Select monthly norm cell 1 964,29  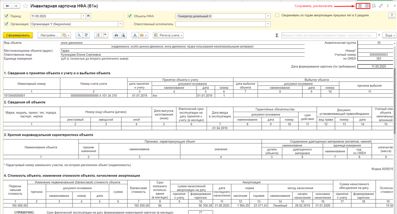click(240, 205)
